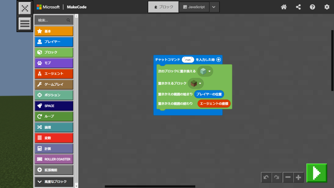Viewport: 334px width, 188px height.
Task: Open the エージェント block category
Action: pyautogui.click(x=54, y=74)
